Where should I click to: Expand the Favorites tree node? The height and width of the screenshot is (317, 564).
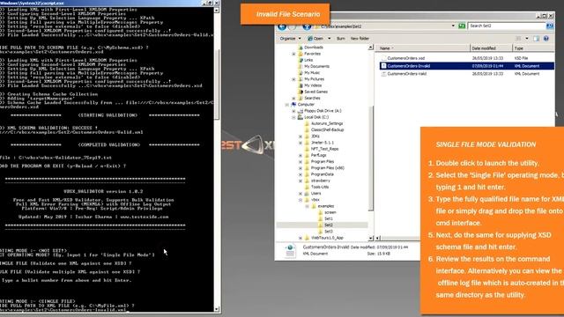[293, 54]
